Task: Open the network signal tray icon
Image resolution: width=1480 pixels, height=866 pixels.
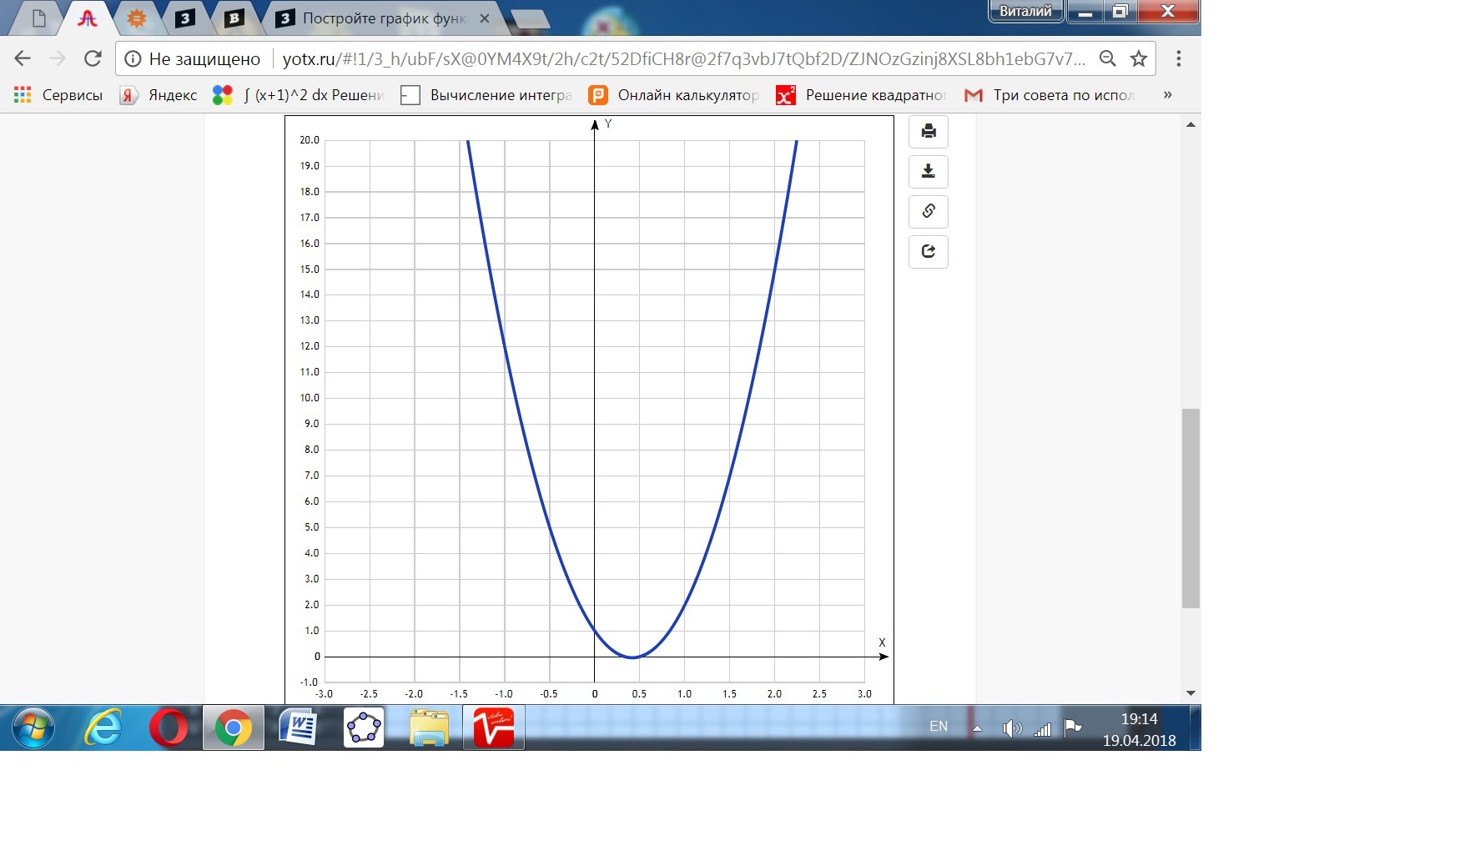Action: pos(1043,729)
